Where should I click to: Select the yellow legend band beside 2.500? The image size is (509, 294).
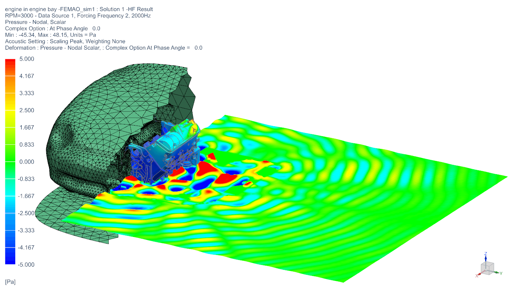tap(10, 110)
